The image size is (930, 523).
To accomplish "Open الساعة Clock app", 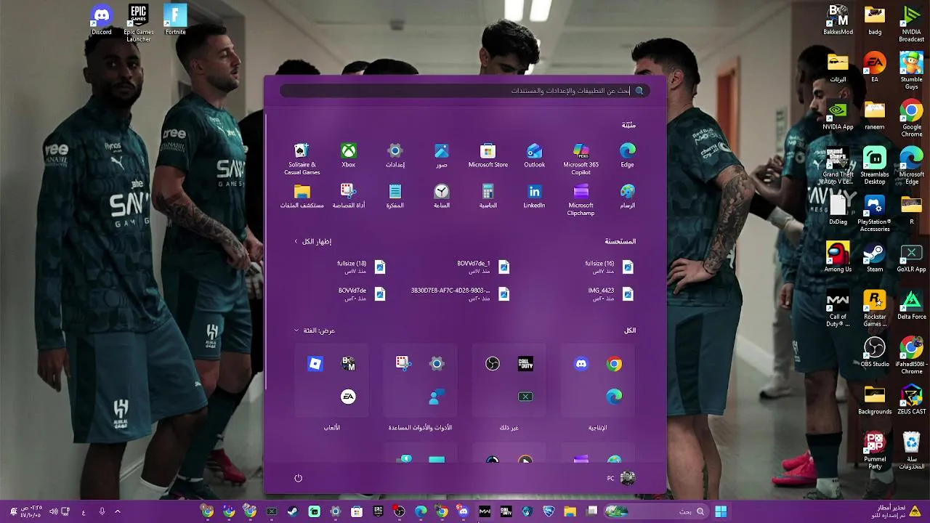I will (x=441, y=196).
